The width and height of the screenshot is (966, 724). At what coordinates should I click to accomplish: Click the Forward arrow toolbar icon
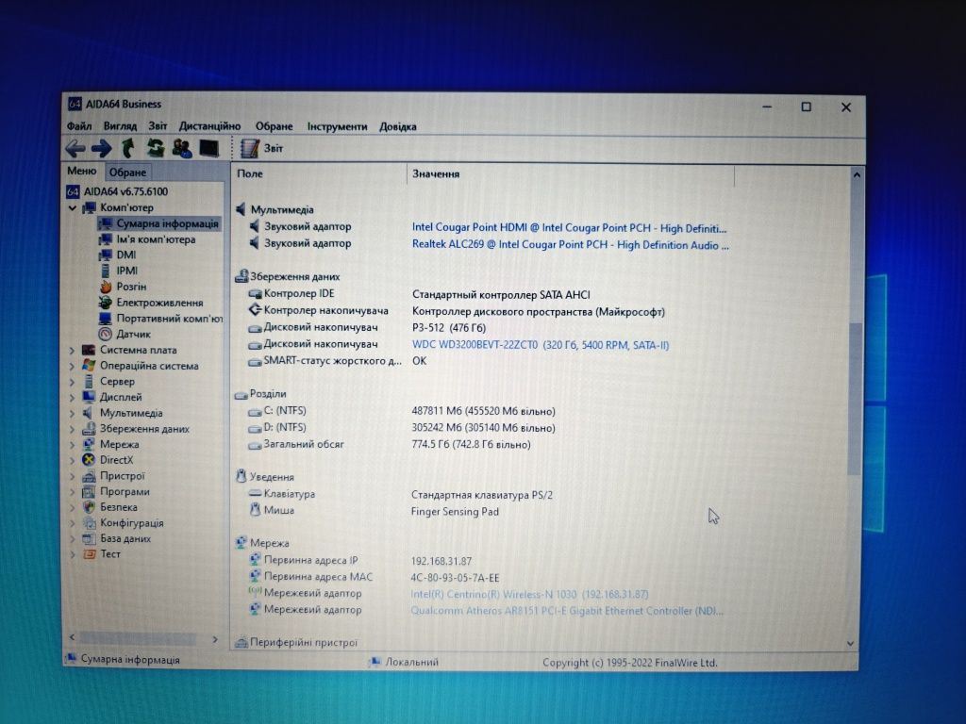(102, 148)
